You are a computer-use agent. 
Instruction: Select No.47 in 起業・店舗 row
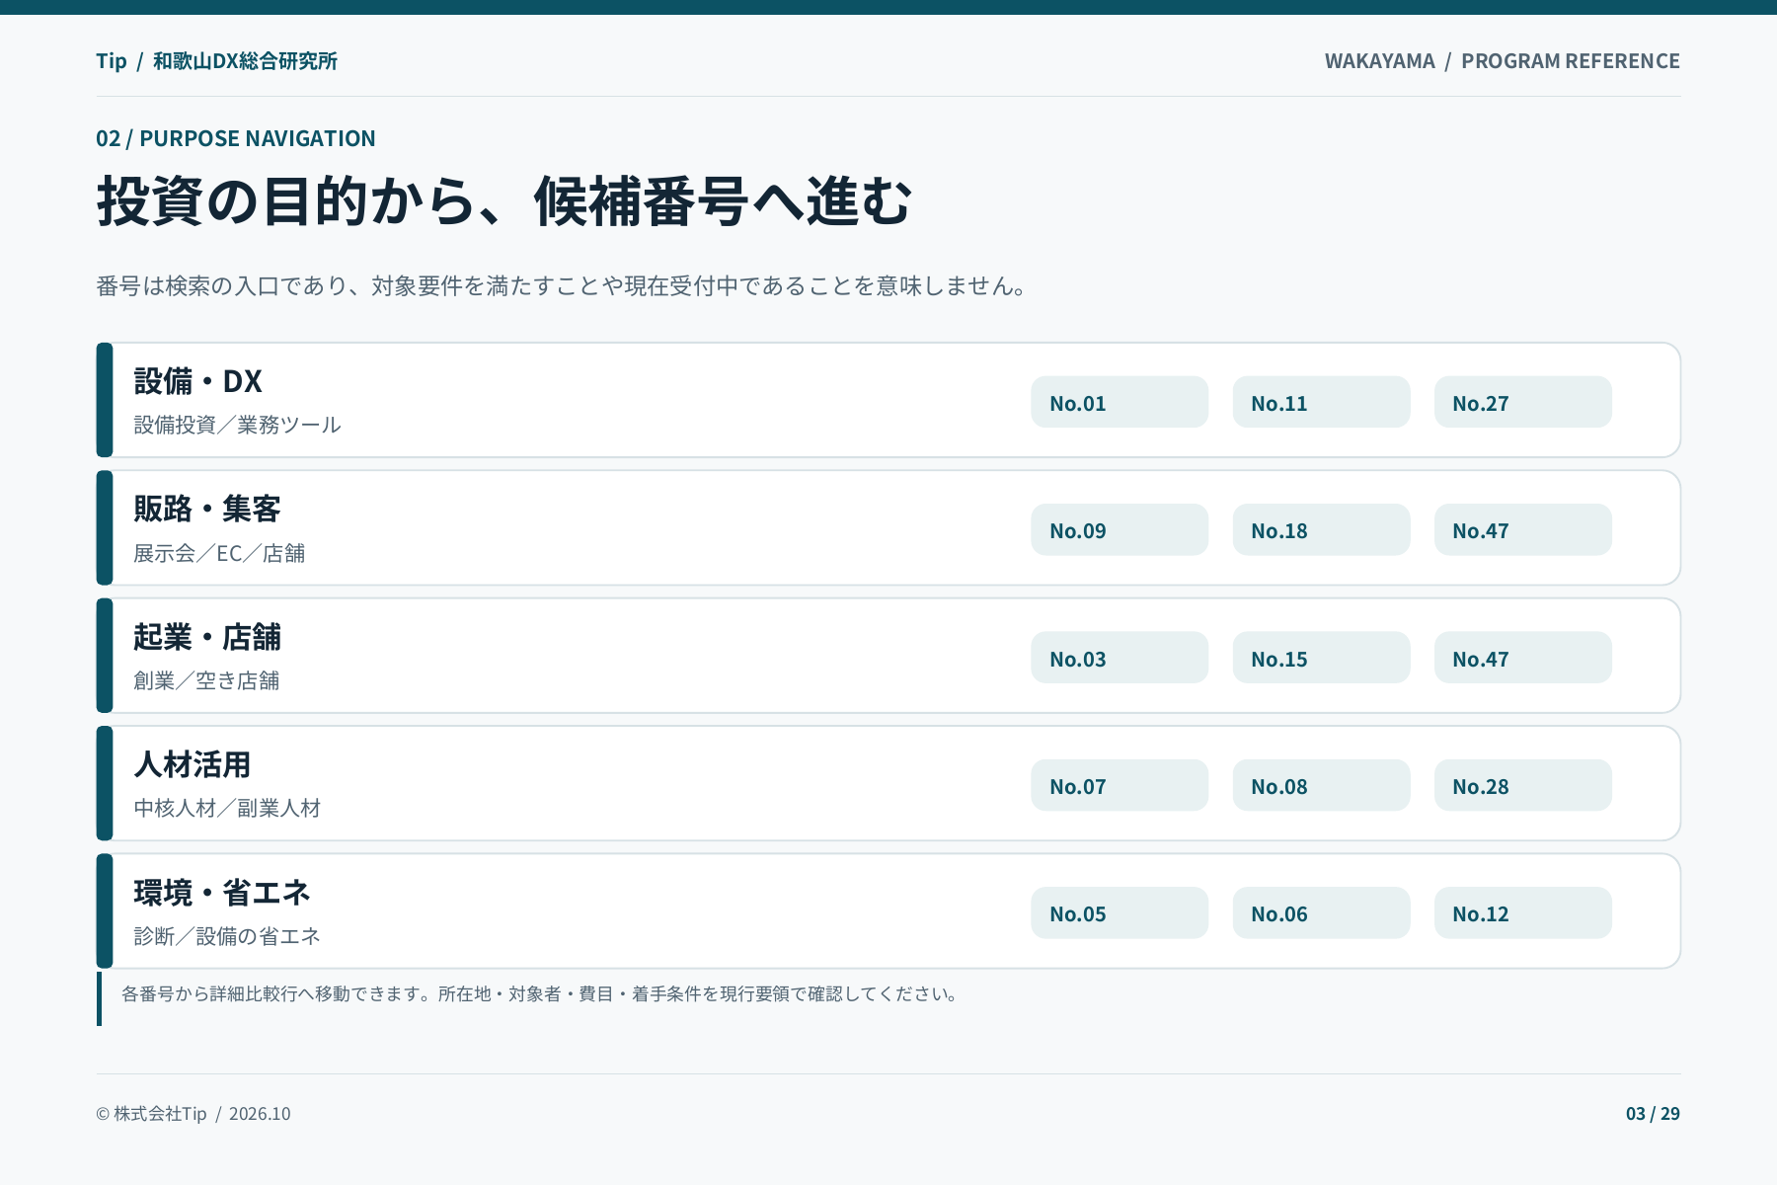click(1522, 658)
